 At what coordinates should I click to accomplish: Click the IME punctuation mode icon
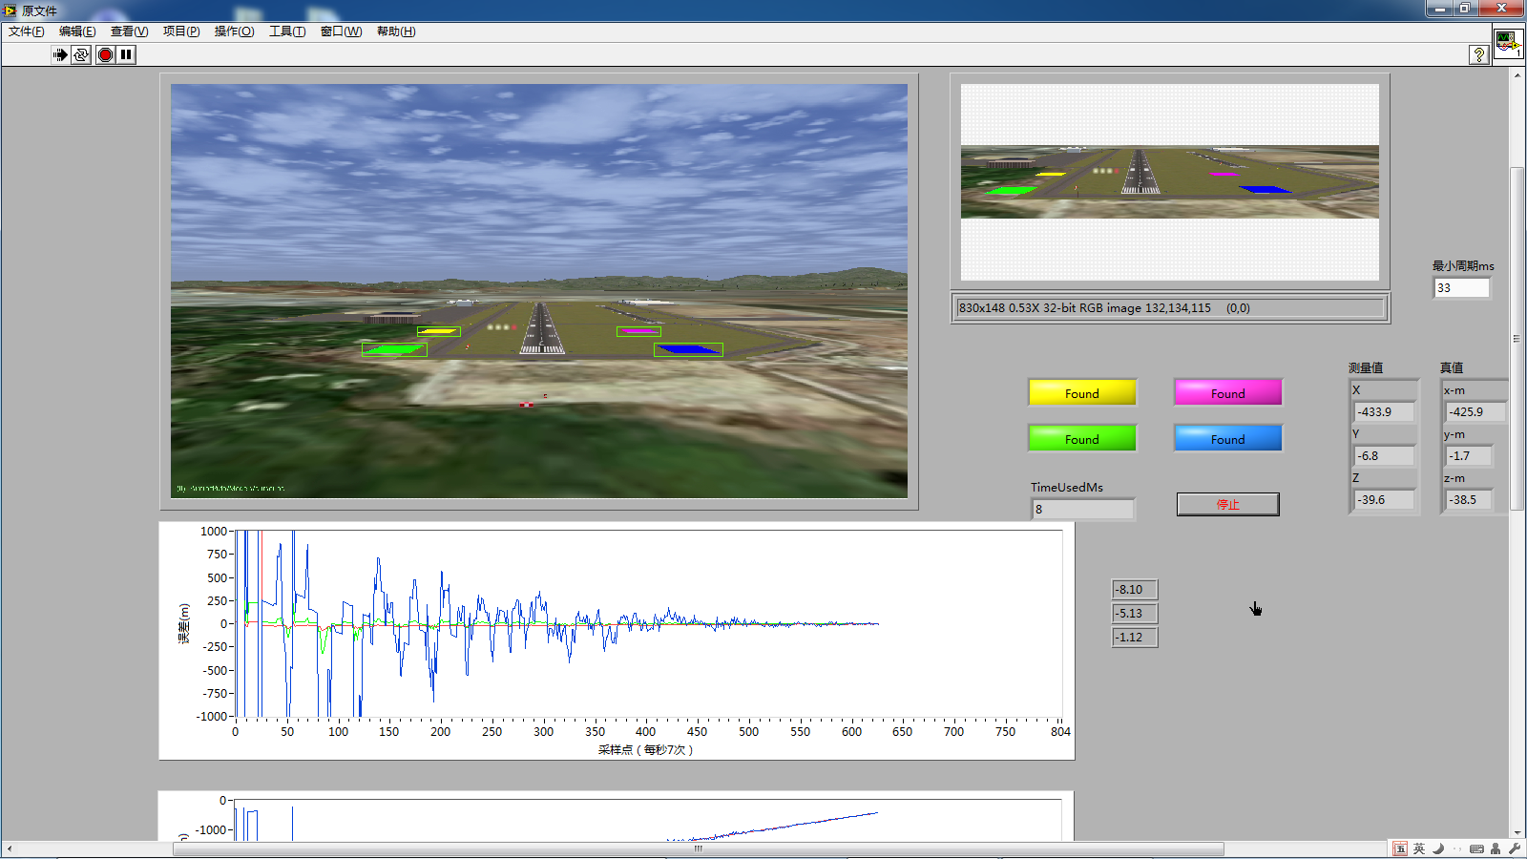[1457, 849]
